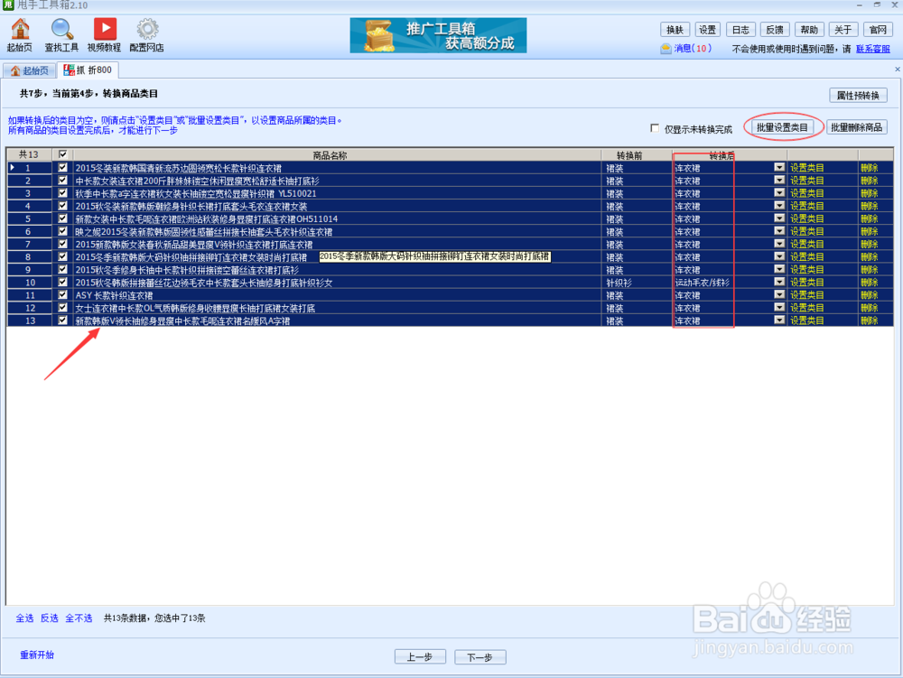Open the 消息(10) envelope icon
This screenshot has width=903, height=678.
tap(664, 48)
